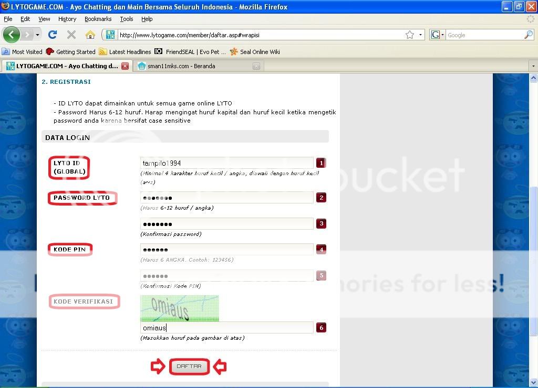Click the bookmark star in the address bar
Image resolution: width=538 pixels, height=388 pixels.
click(x=409, y=35)
